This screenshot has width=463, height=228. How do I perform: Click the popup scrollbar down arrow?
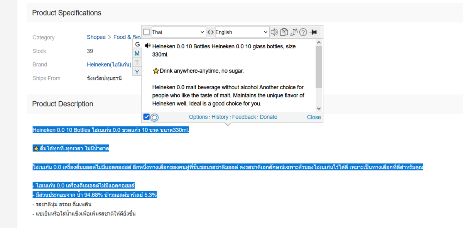[x=319, y=109]
